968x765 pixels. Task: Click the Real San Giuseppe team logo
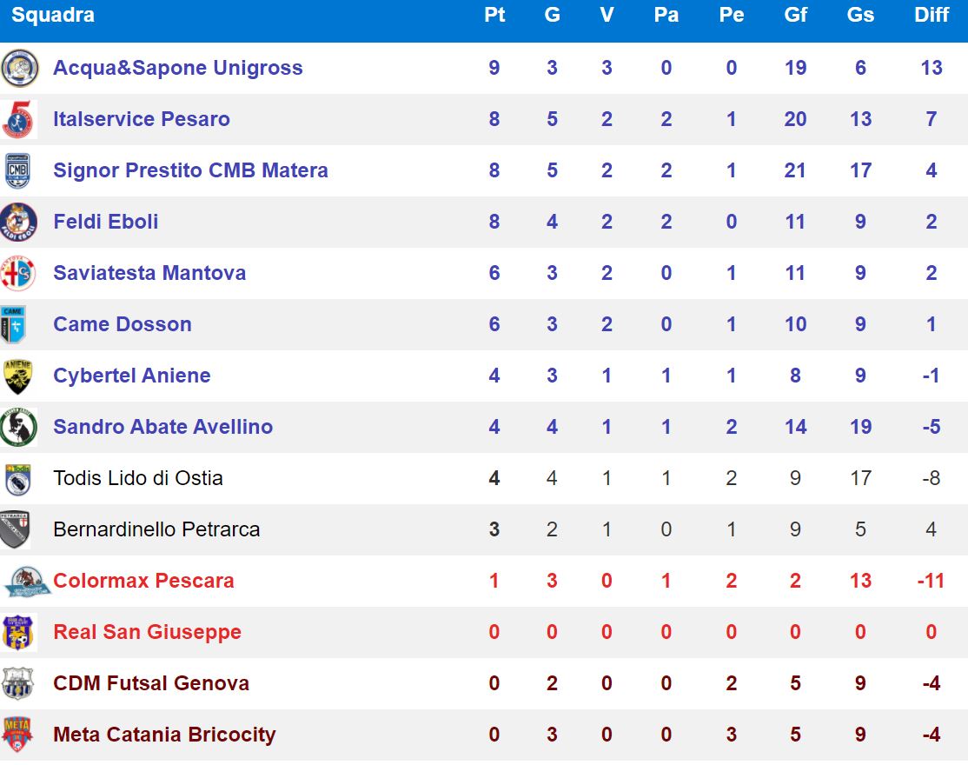click(17, 632)
